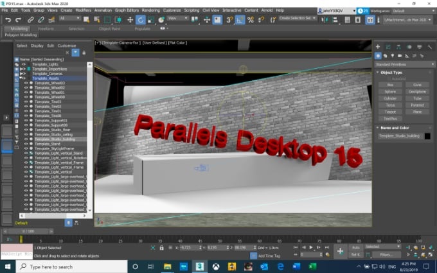Toggle the 3D Snaps icon

(x=229, y=20)
